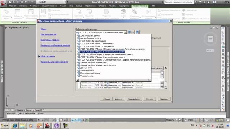Select Форма 10 Водоотводная канава list entry
This screenshot has height=129, width=230.
112,49
